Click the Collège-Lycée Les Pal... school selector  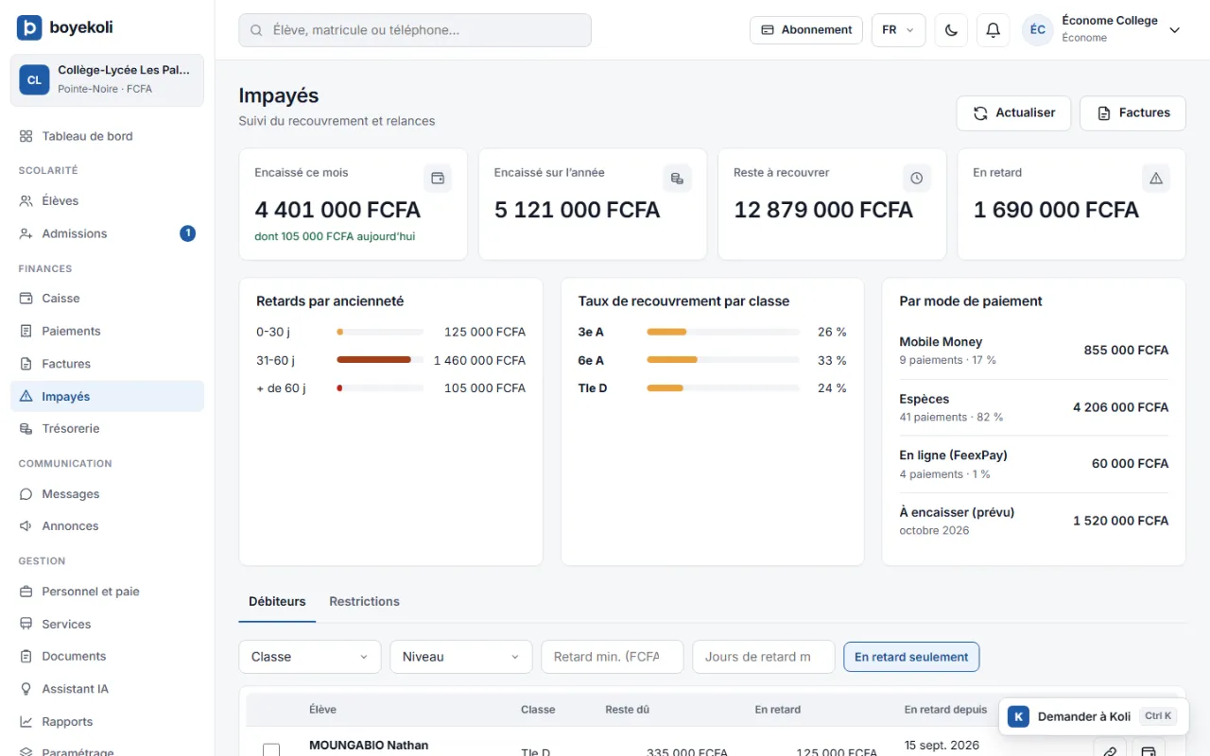(107, 80)
